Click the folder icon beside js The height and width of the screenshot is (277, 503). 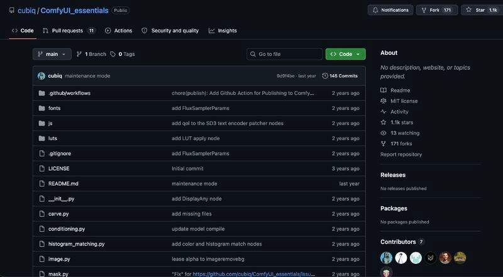pos(41,124)
